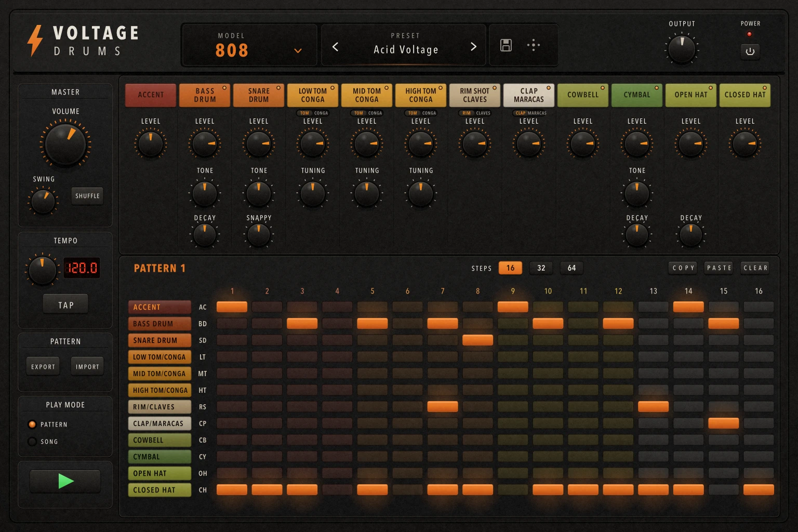Screen dimensions: 798x532
Task: Toggle Closed Hat step 16 in sequencer
Action: point(759,490)
